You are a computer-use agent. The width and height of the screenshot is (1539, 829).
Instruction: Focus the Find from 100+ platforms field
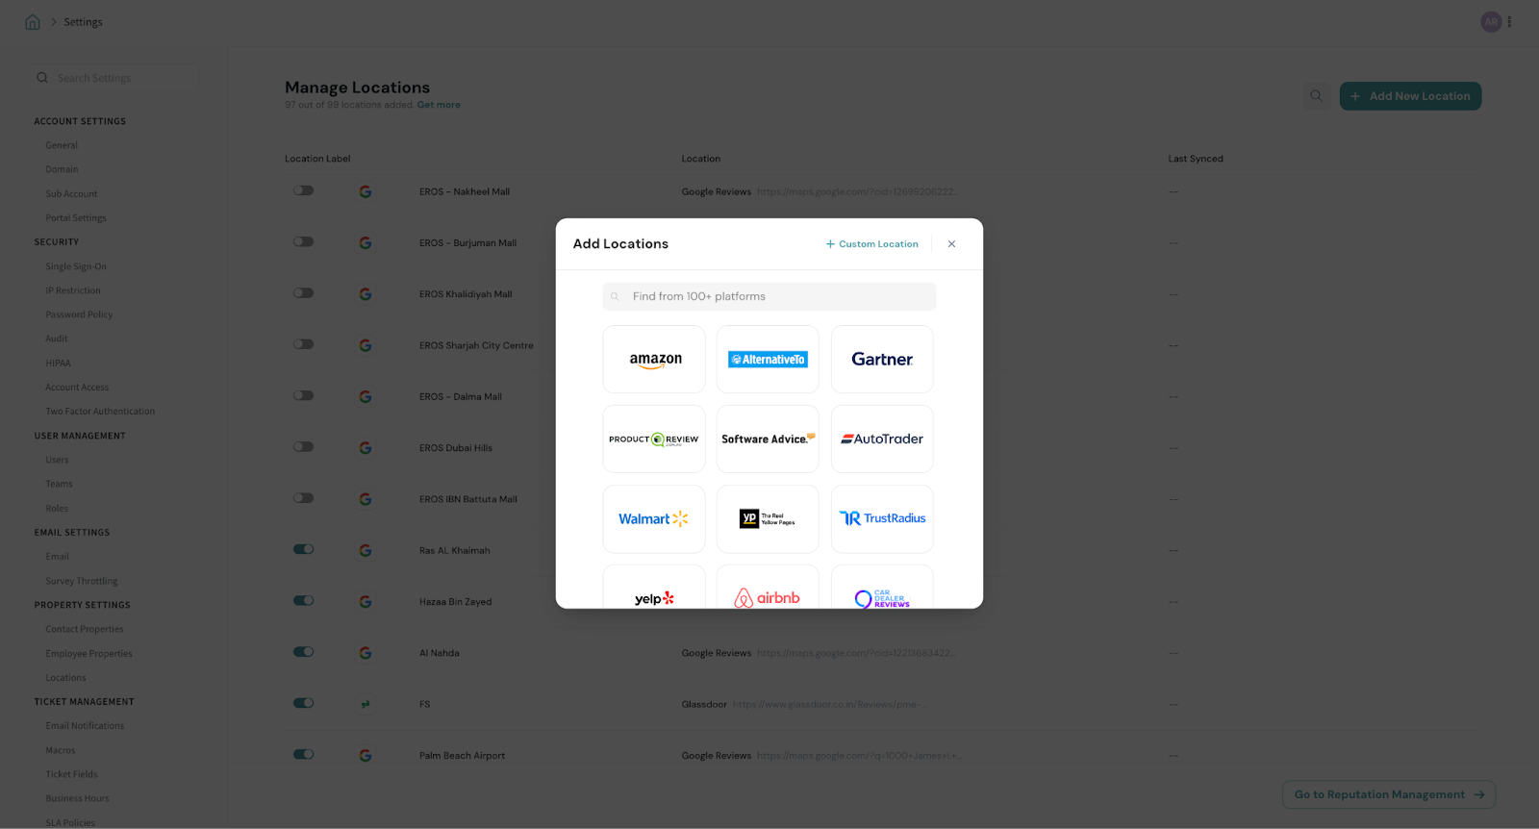point(769,296)
